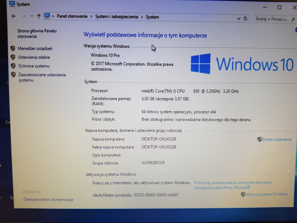The image size is (297, 223).
Task: Open the address bar history dropdown
Action: [x=239, y=19]
